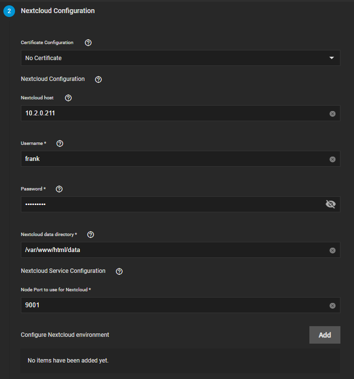Click the 'Nextcloud Service Configuration' label

pos(63,271)
